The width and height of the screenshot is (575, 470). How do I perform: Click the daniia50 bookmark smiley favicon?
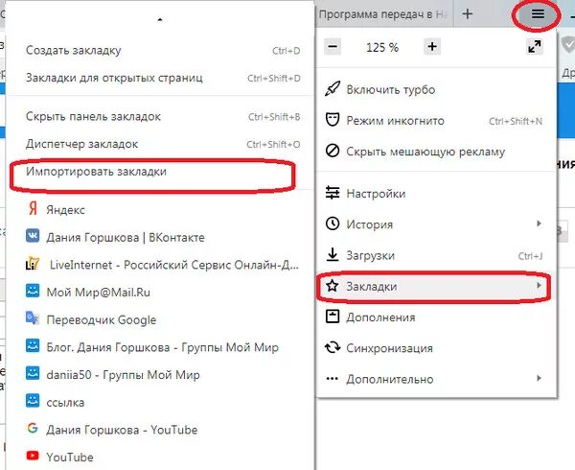click(33, 373)
